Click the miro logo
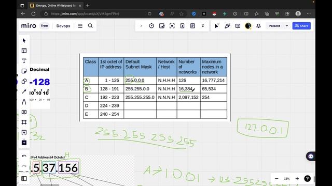The width and height of the screenshot is (332, 186). coord(29,26)
